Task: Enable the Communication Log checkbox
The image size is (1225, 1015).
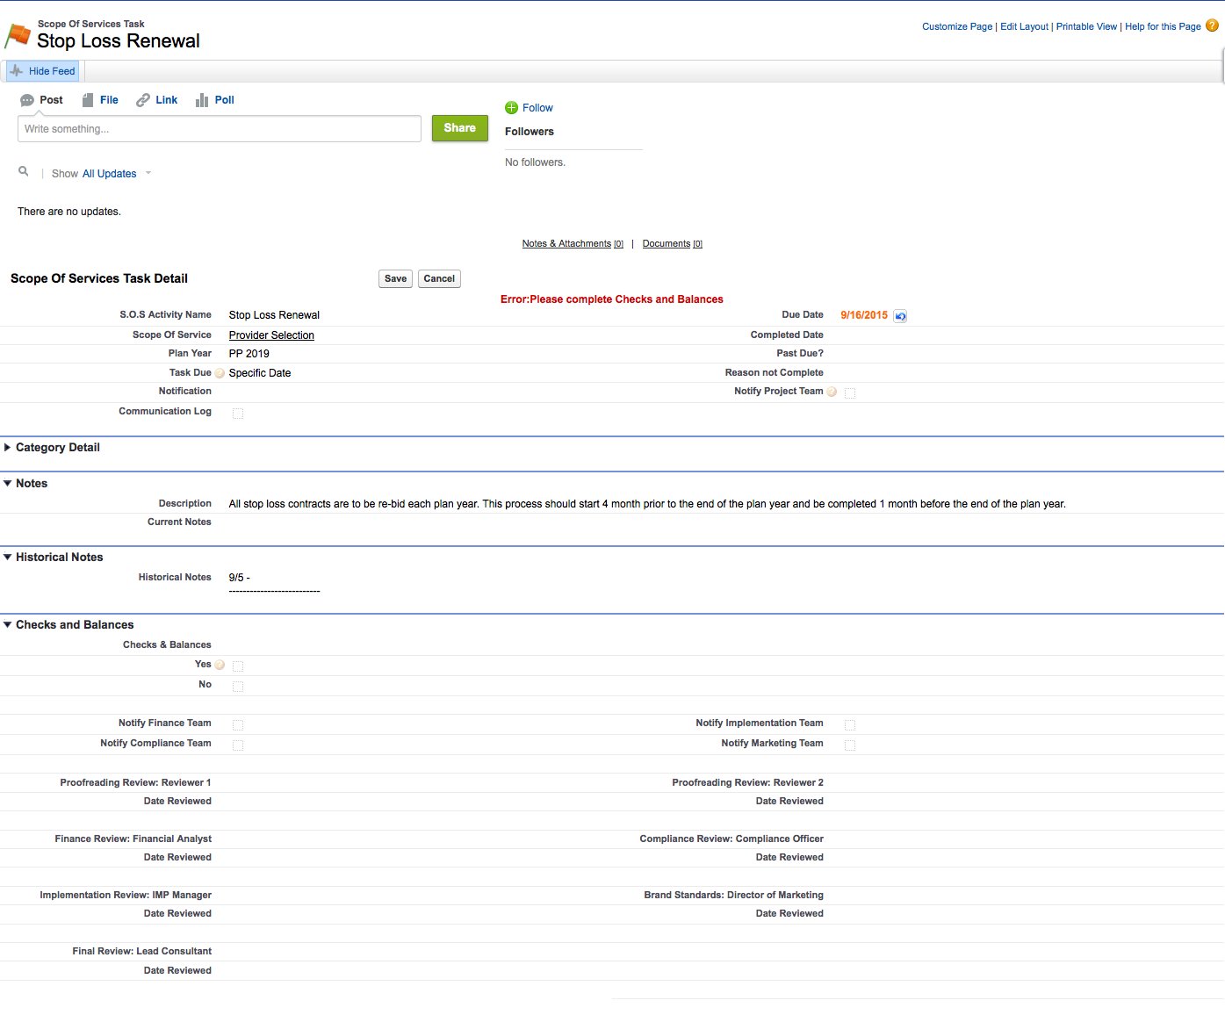Action: pos(238,413)
